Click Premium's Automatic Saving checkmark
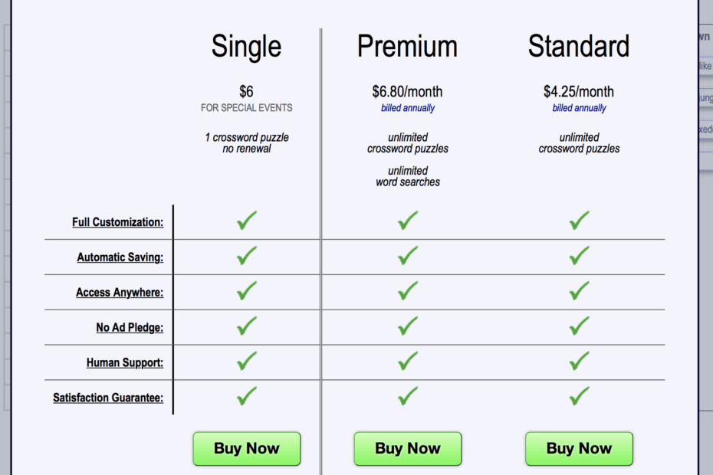Viewport: 713px width, 475px height. (x=408, y=256)
